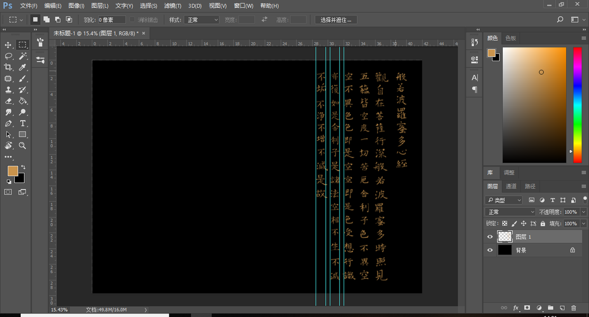Open the 图像(I) menu
The image size is (589, 317).
pyautogui.click(x=76, y=6)
